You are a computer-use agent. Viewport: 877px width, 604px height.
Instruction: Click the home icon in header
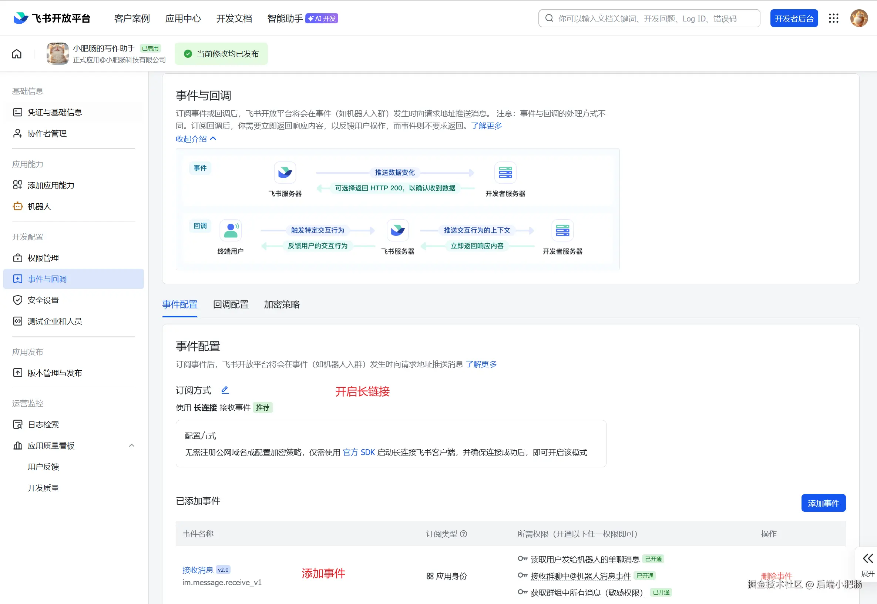click(17, 54)
